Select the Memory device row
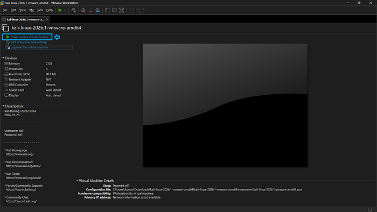Viewport: 377px width, 212px height. tap(38, 63)
